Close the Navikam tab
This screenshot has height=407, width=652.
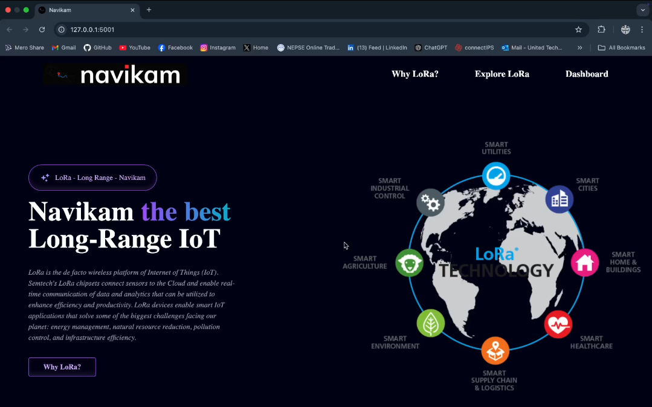pyautogui.click(x=133, y=10)
